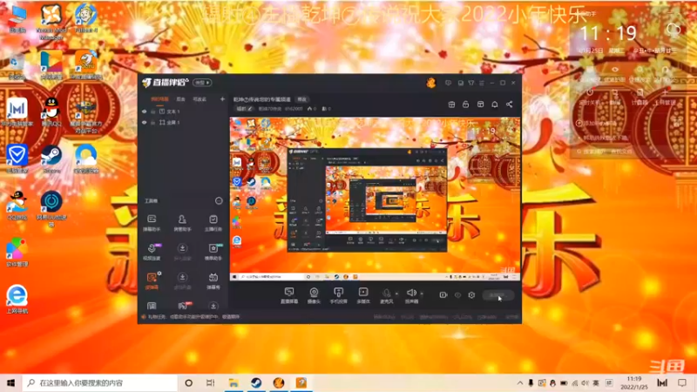Add multimedia source in bottom toolbar
The width and height of the screenshot is (697, 392).
pyautogui.click(x=363, y=295)
